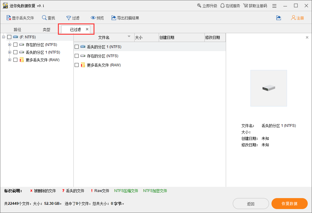Screen dimensions: 312x213
Task: Open 立即升级 key icon
Action: point(199,6)
